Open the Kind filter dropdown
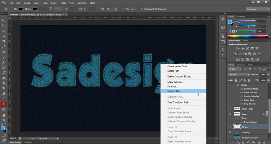 (x=235, y=69)
